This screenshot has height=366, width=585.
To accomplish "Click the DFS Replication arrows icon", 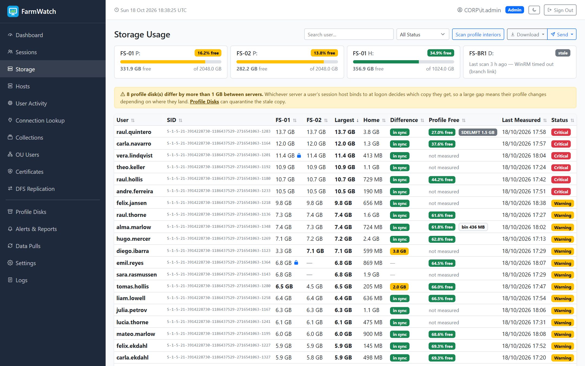I will pos(10,189).
